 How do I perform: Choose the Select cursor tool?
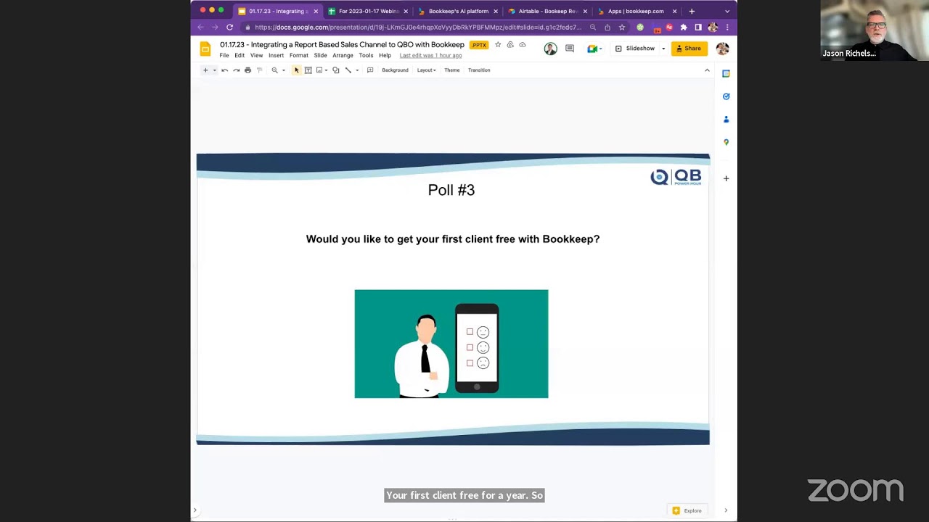(x=296, y=70)
